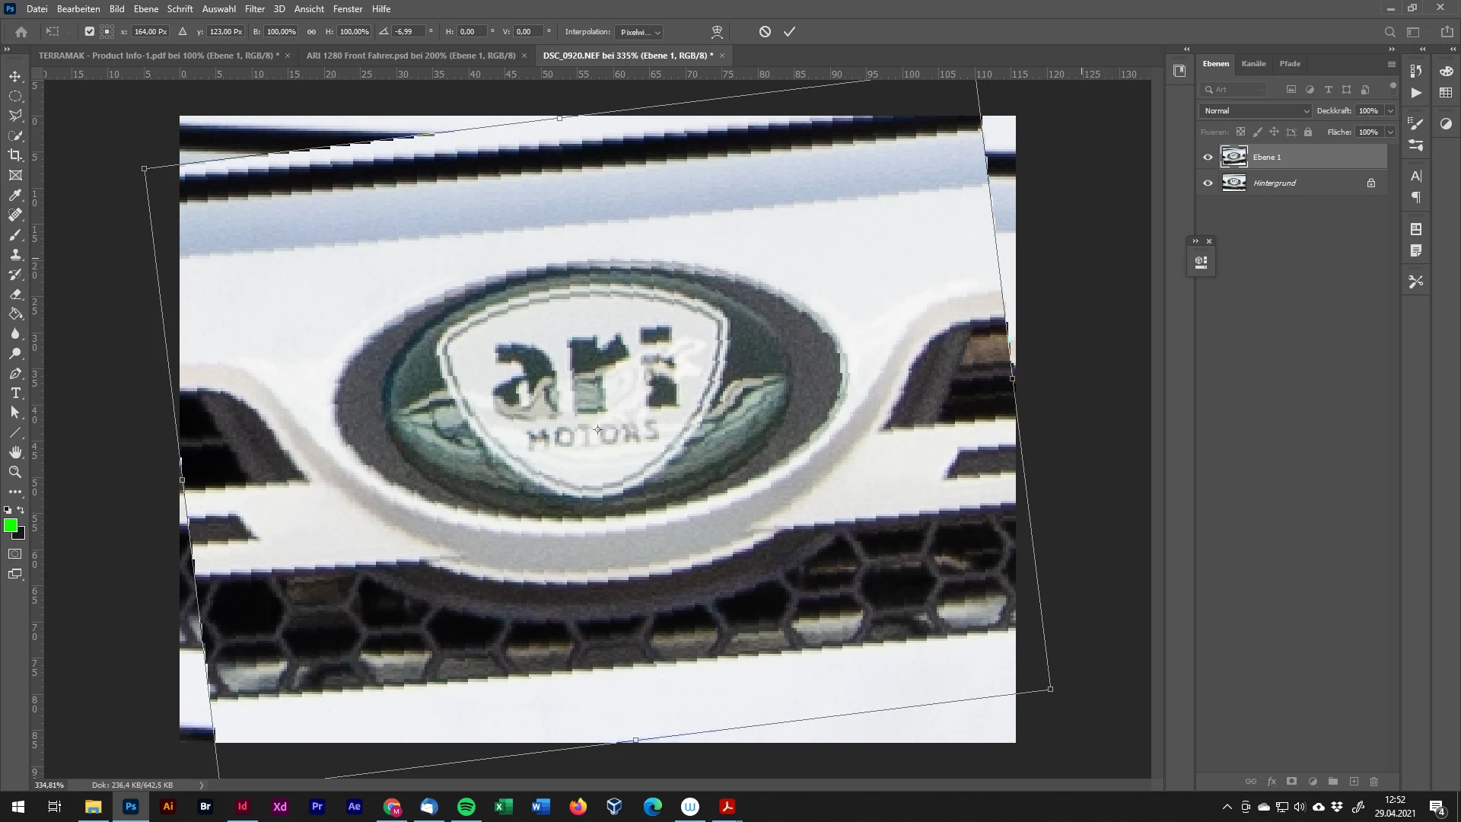Toggle reference point checkbox in options bar

click(90, 32)
